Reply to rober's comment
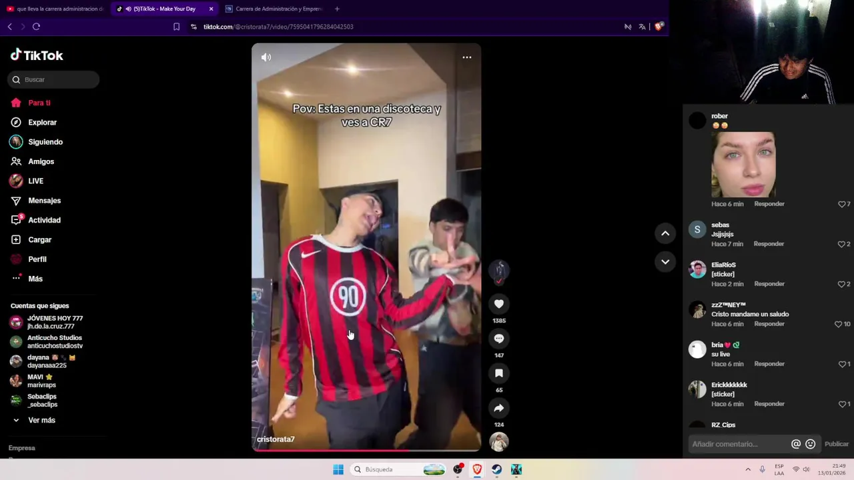 [x=769, y=204]
